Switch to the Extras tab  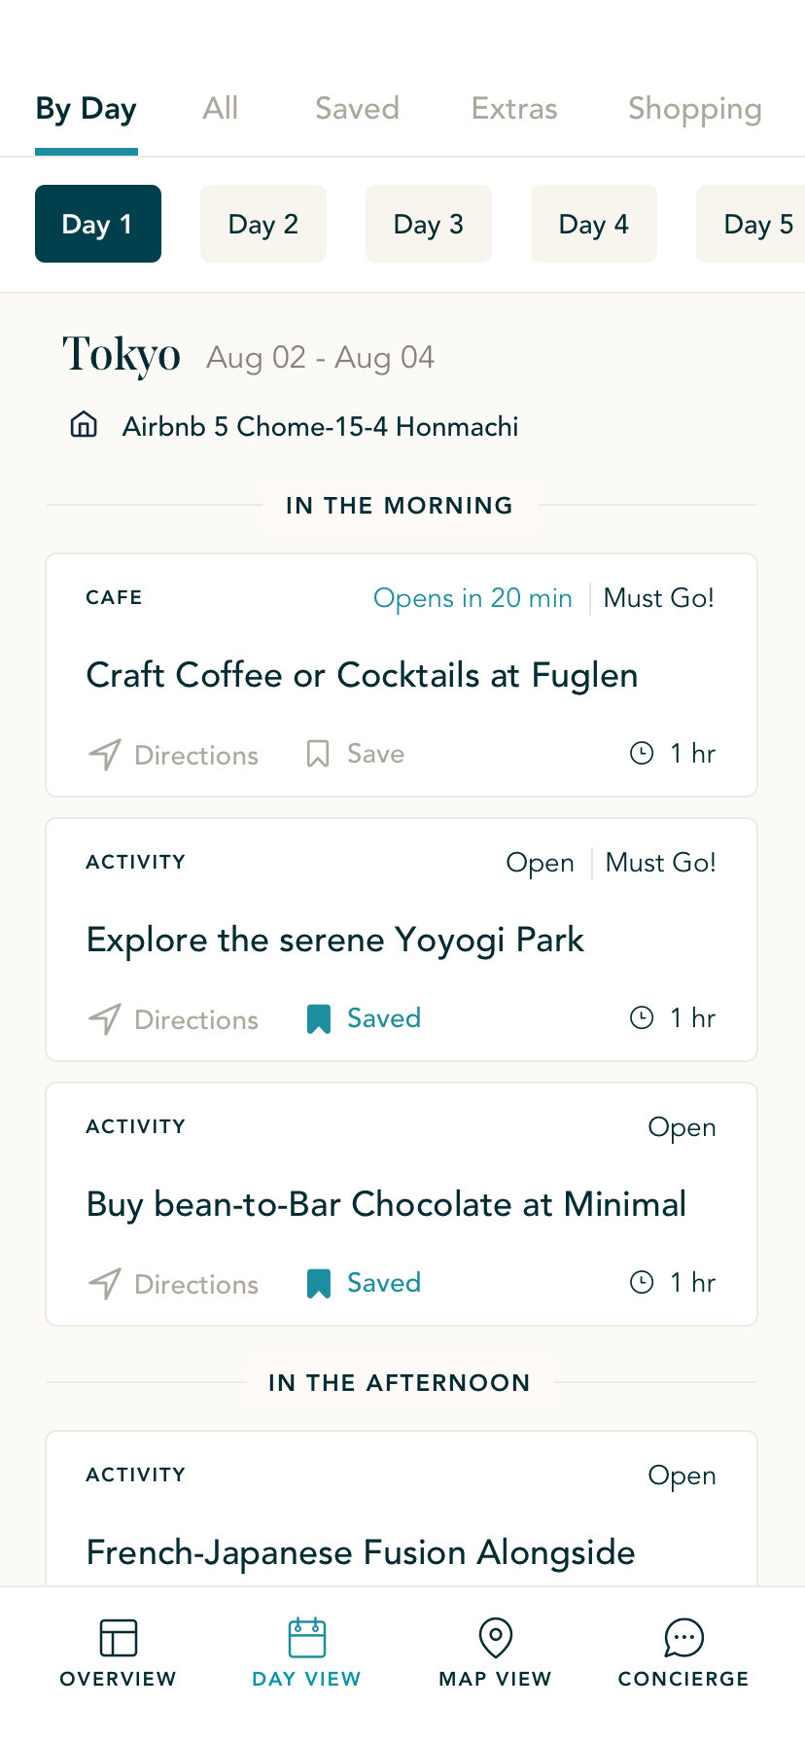514,108
